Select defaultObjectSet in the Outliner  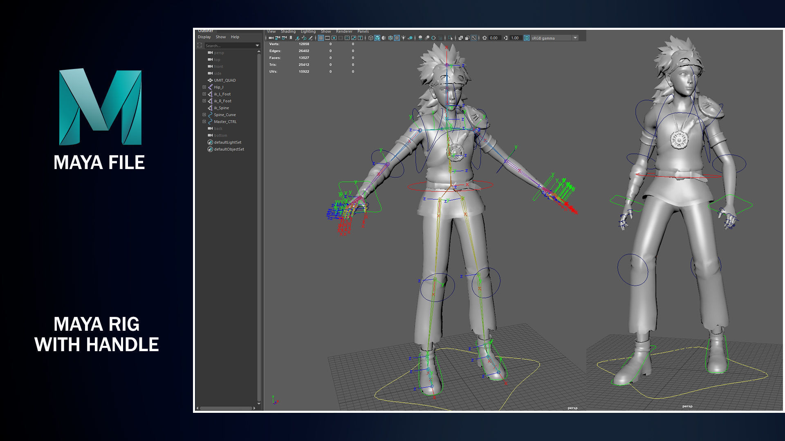tap(229, 149)
